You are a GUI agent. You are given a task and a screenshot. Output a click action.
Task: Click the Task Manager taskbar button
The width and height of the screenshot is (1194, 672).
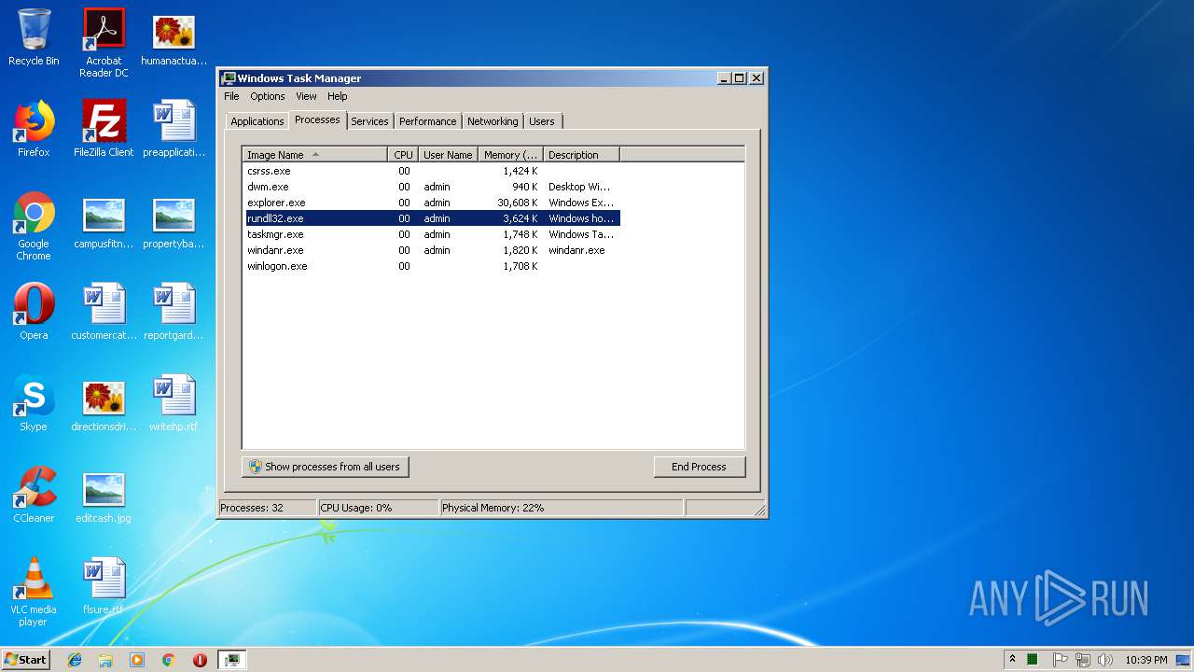point(232,660)
